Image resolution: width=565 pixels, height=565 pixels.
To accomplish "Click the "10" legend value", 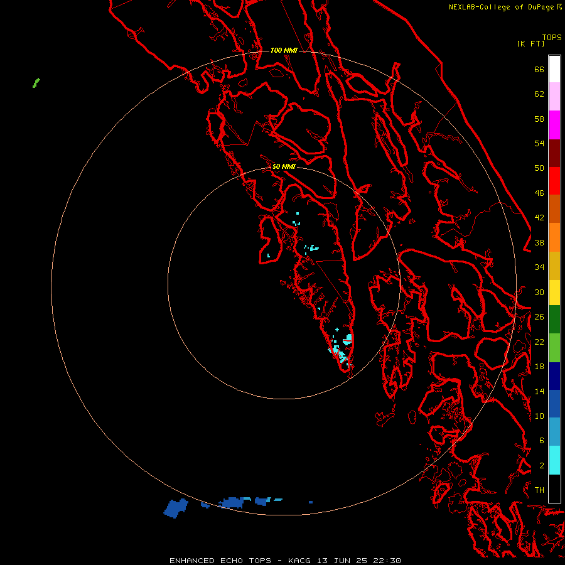I will tap(539, 416).
